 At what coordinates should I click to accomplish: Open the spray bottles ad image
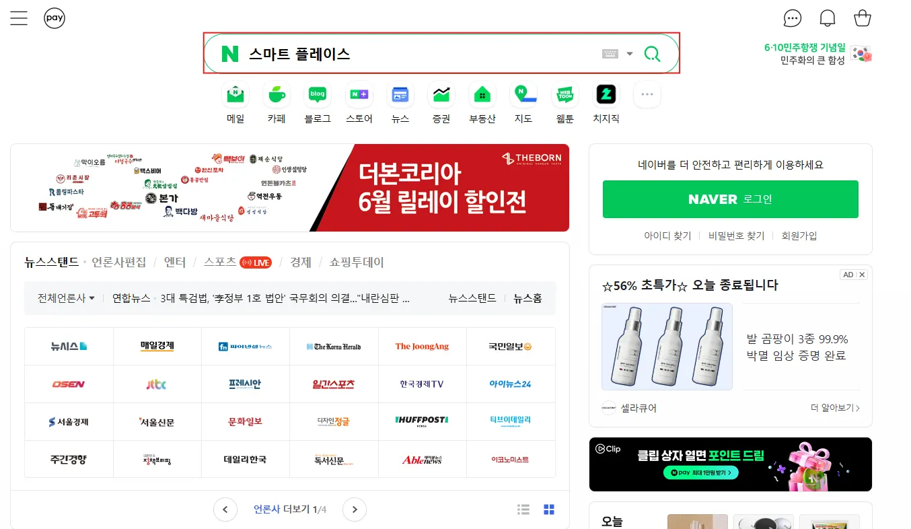(667, 347)
